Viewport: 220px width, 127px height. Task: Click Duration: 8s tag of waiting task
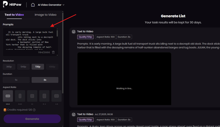[x=124, y=37]
